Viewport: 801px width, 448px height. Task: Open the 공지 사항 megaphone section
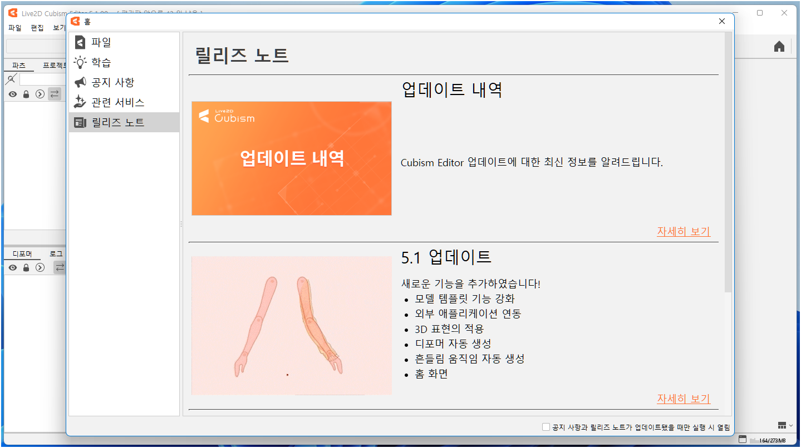click(124, 82)
